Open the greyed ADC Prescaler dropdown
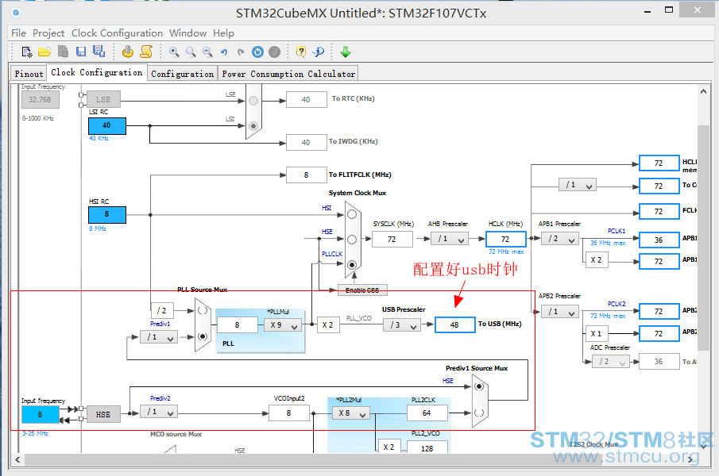The width and height of the screenshot is (719, 476). click(x=610, y=362)
